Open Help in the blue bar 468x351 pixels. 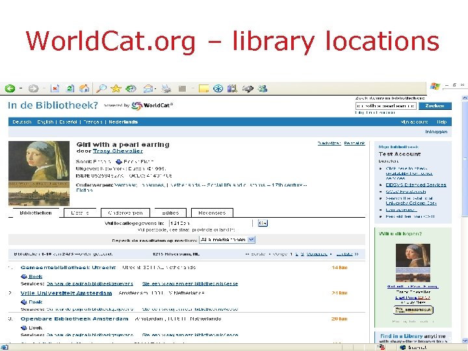coord(442,122)
